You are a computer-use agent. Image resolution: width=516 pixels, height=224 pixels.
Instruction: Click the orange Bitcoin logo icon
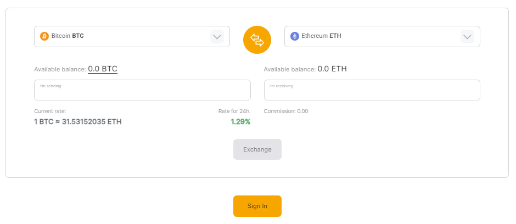pos(44,36)
